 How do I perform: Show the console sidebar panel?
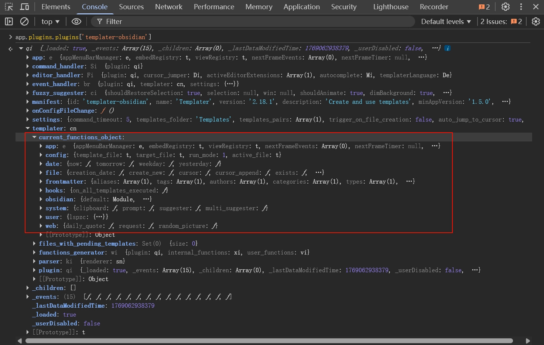point(9,21)
